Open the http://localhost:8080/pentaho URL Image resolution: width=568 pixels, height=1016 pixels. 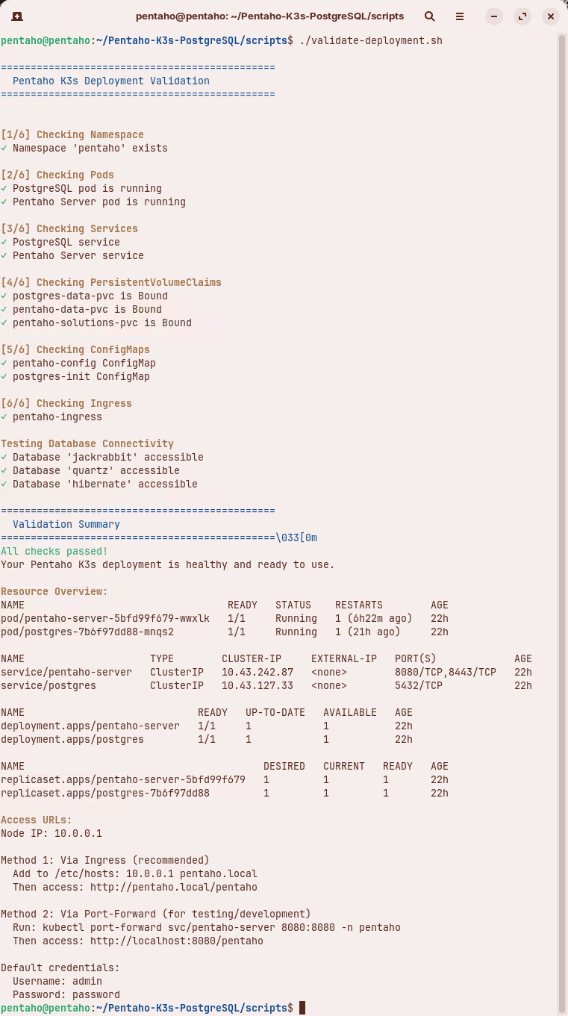coord(176,941)
